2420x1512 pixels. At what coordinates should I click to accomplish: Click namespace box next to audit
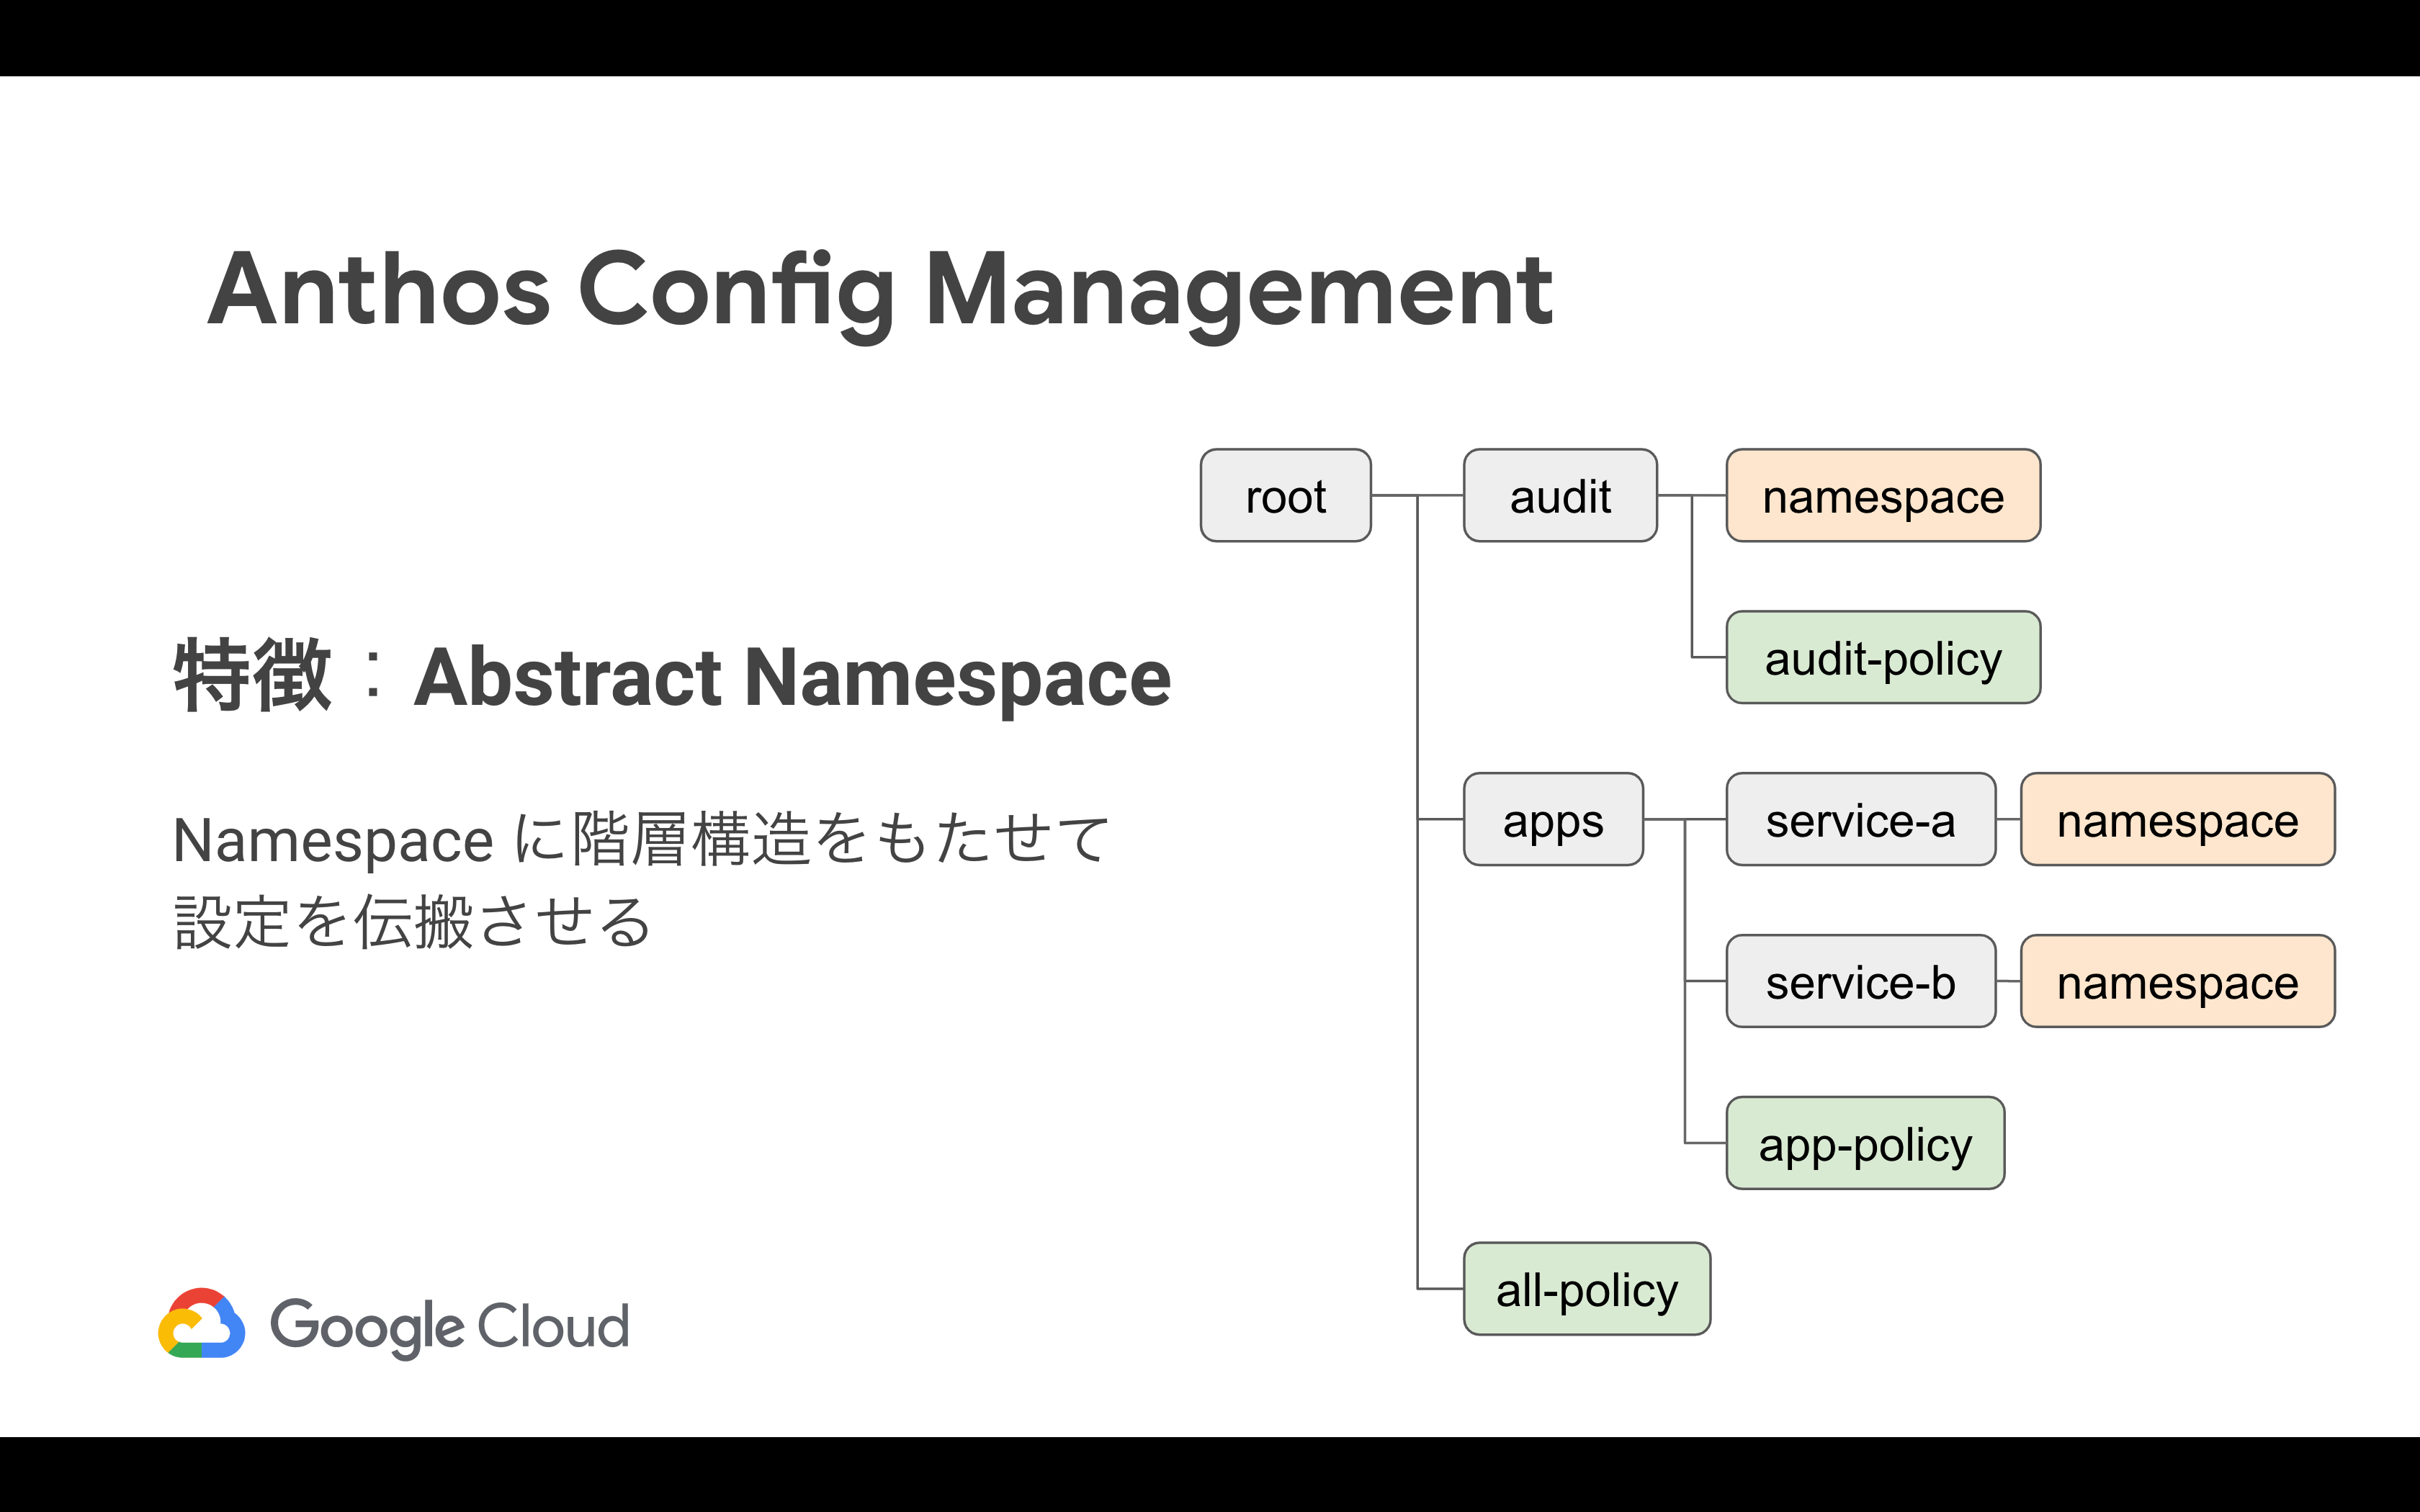(x=1882, y=496)
